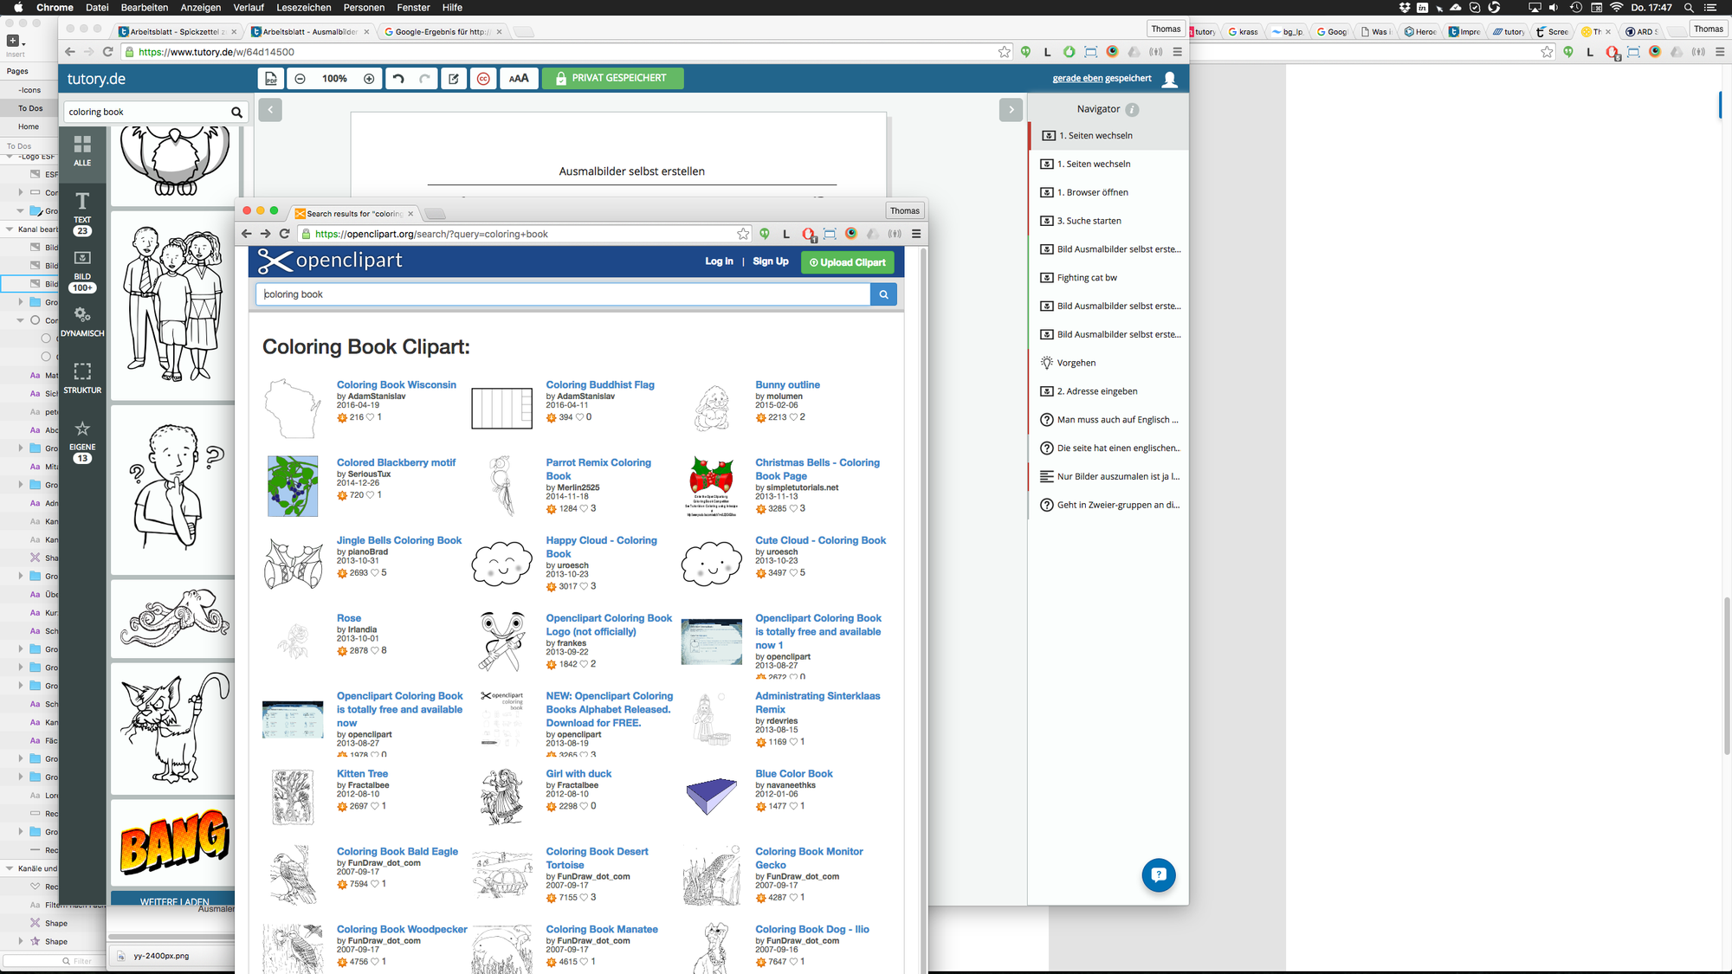Go back in openclipart browser window
The image size is (1732, 974).
(247, 234)
